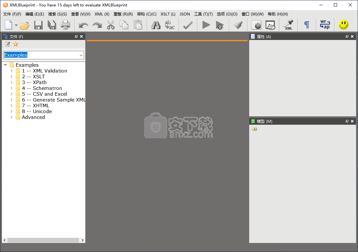Click the Replace ab-ac icon
Viewport: 358px width, 252px height.
coord(170,25)
